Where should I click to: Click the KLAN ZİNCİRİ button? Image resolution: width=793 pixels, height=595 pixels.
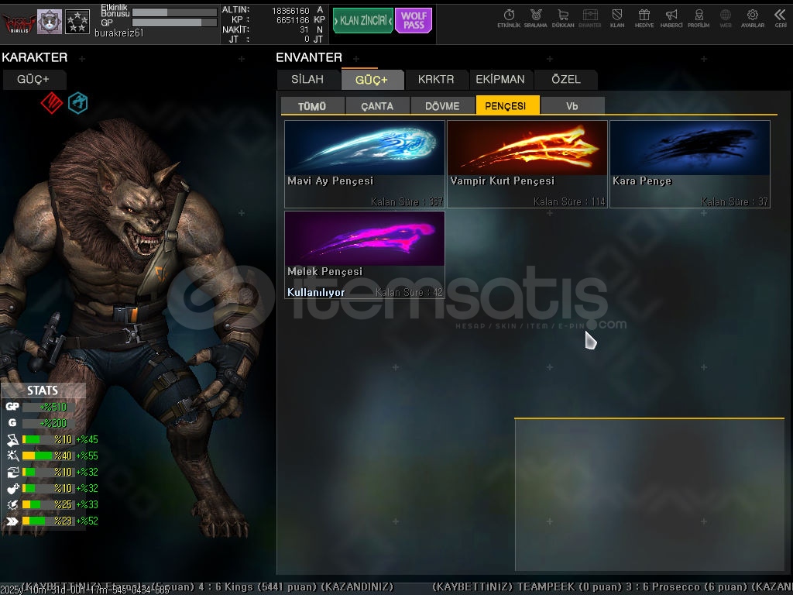pyautogui.click(x=362, y=21)
